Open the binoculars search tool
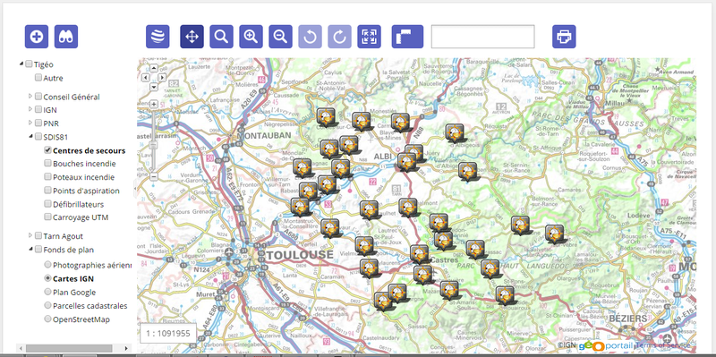The height and width of the screenshot is (357, 716). [x=66, y=37]
